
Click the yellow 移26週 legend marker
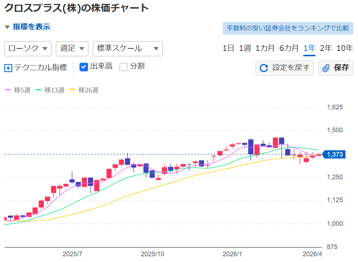(x=72, y=90)
